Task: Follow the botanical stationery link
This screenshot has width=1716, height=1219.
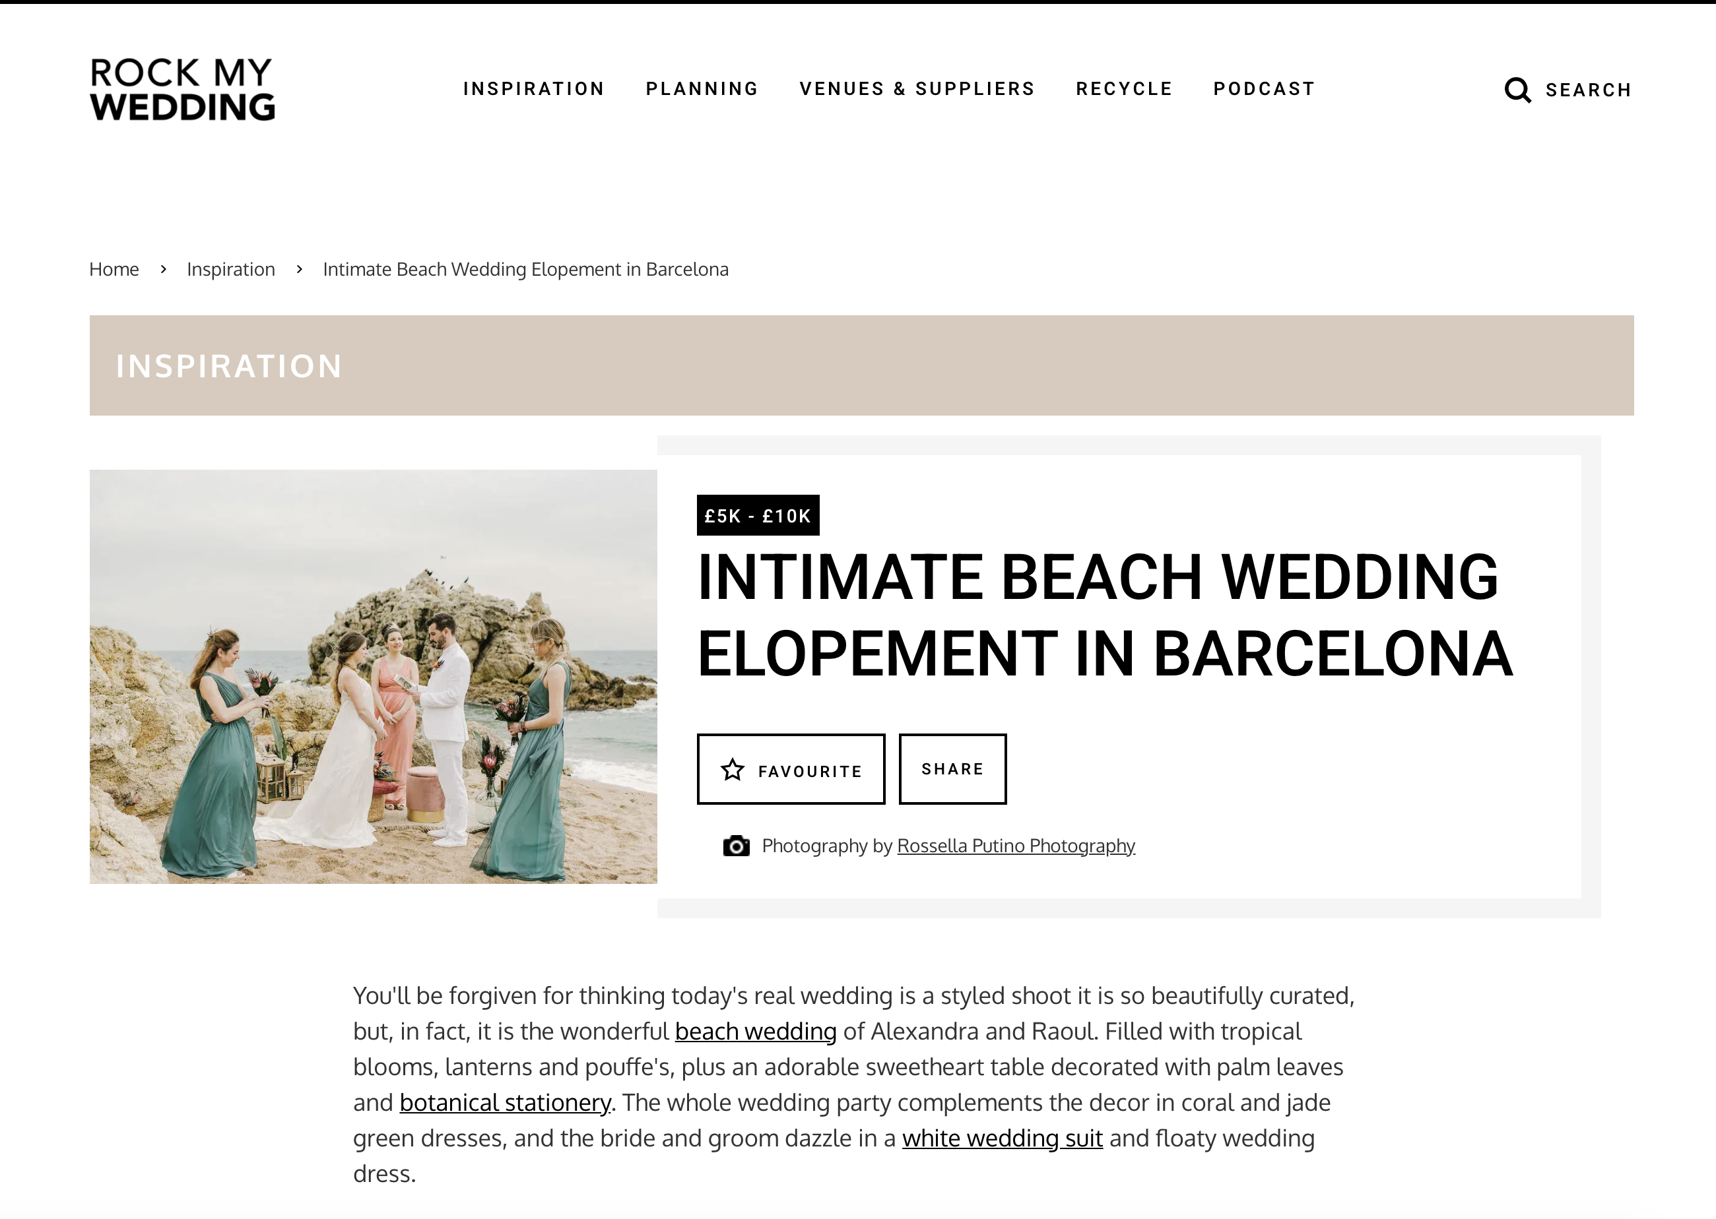Action: (x=505, y=1103)
